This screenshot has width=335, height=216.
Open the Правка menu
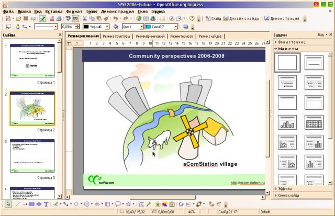coord(24,12)
